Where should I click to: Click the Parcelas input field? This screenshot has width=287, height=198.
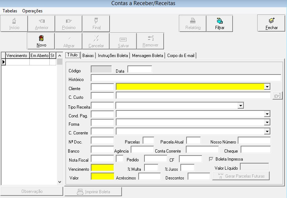(x=148, y=140)
